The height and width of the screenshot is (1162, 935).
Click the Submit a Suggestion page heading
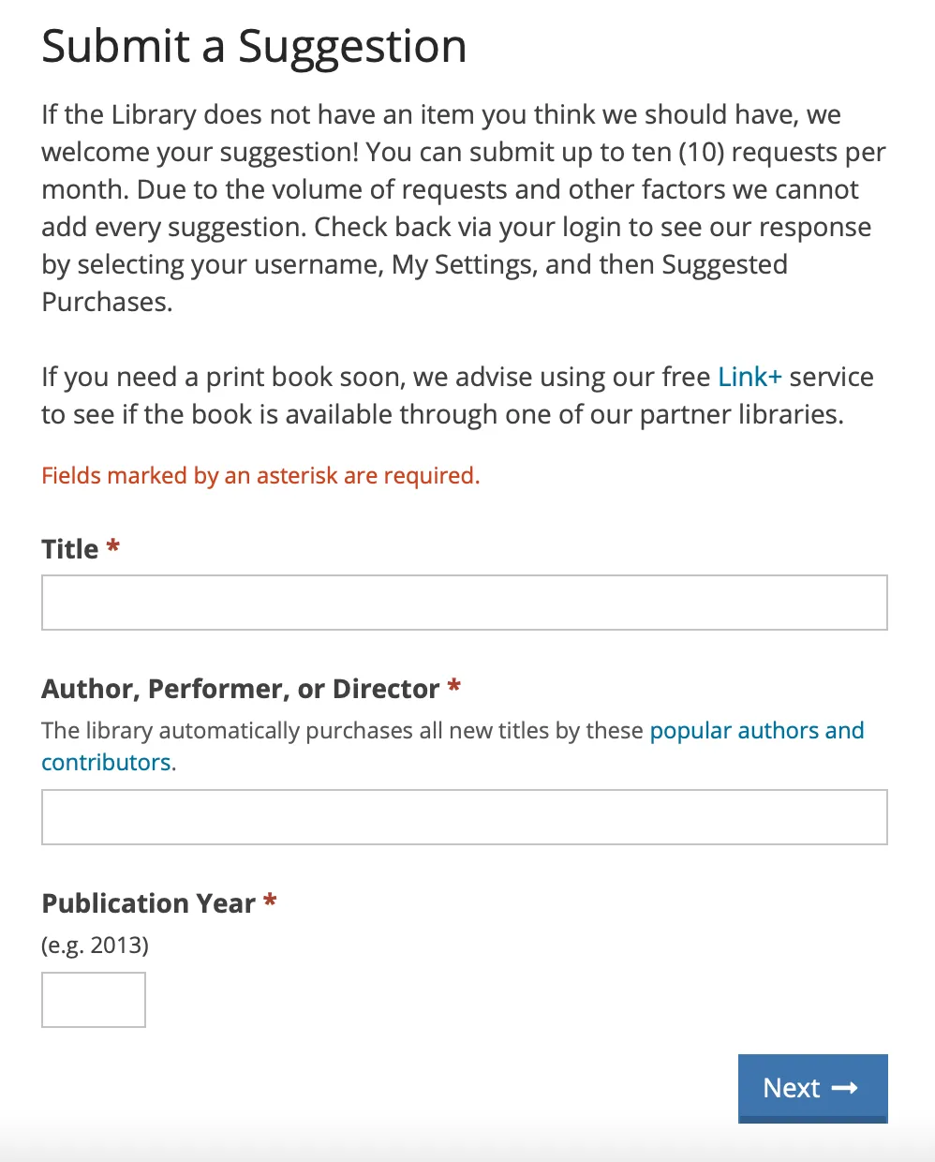pyautogui.click(x=253, y=45)
